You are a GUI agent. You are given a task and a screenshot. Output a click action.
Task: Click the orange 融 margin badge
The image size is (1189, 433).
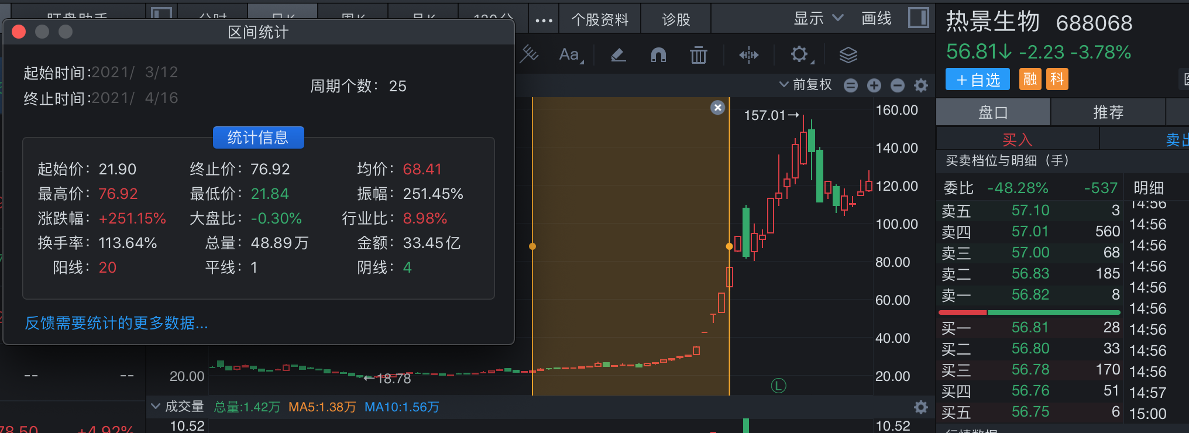point(1030,79)
